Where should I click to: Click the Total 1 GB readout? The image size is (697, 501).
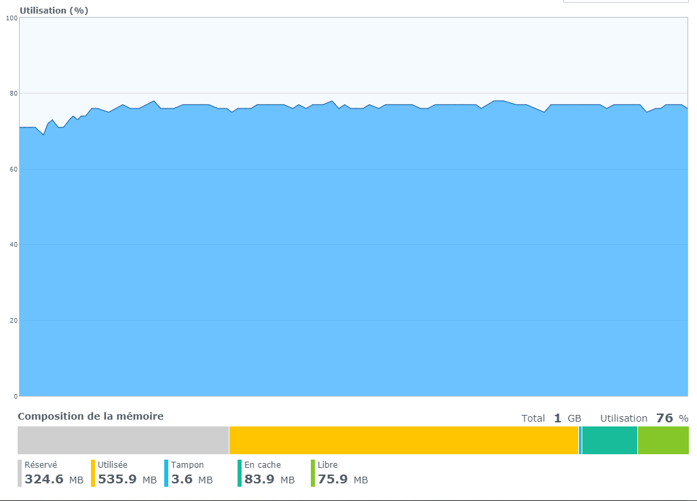coord(550,418)
